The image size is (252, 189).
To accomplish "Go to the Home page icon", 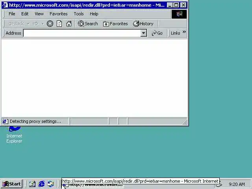I will coord(69,24).
